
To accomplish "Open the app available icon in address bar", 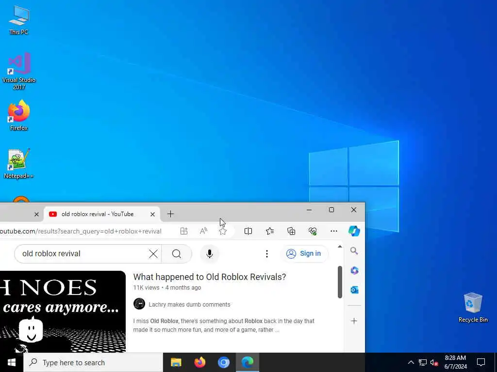I will point(184,231).
